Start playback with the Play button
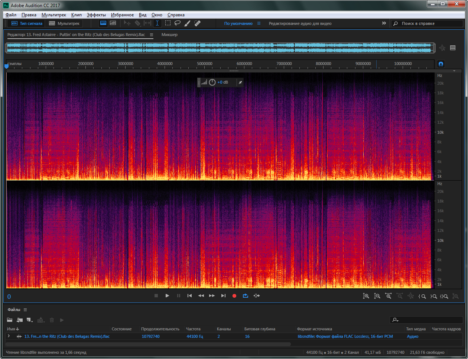468x359 pixels. pos(167,296)
